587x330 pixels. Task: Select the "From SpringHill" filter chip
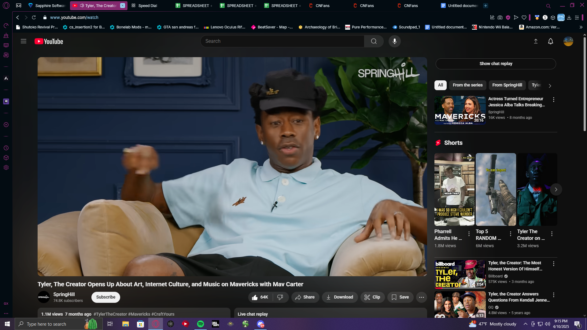click(507, 85)
